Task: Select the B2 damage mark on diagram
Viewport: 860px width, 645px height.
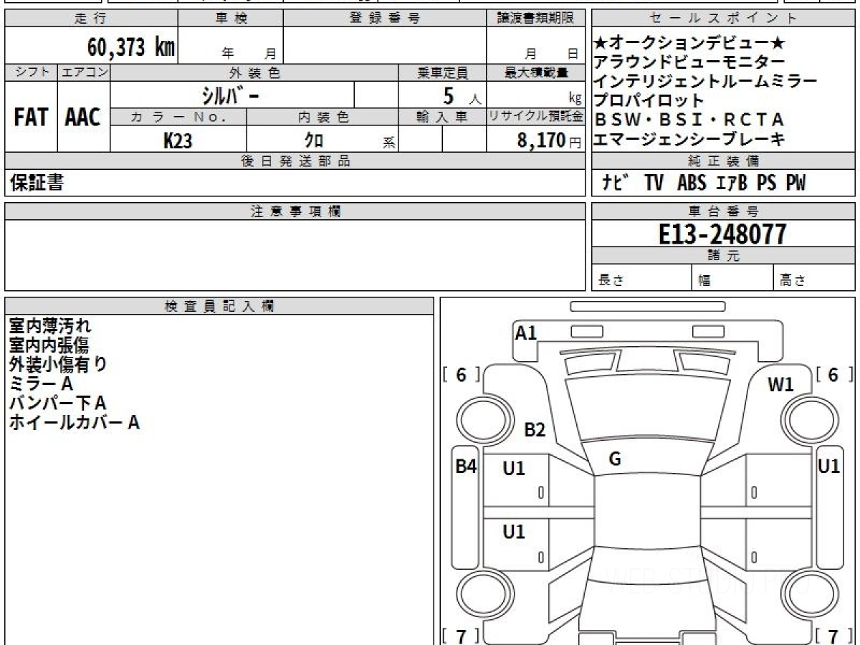Action: 535,430
